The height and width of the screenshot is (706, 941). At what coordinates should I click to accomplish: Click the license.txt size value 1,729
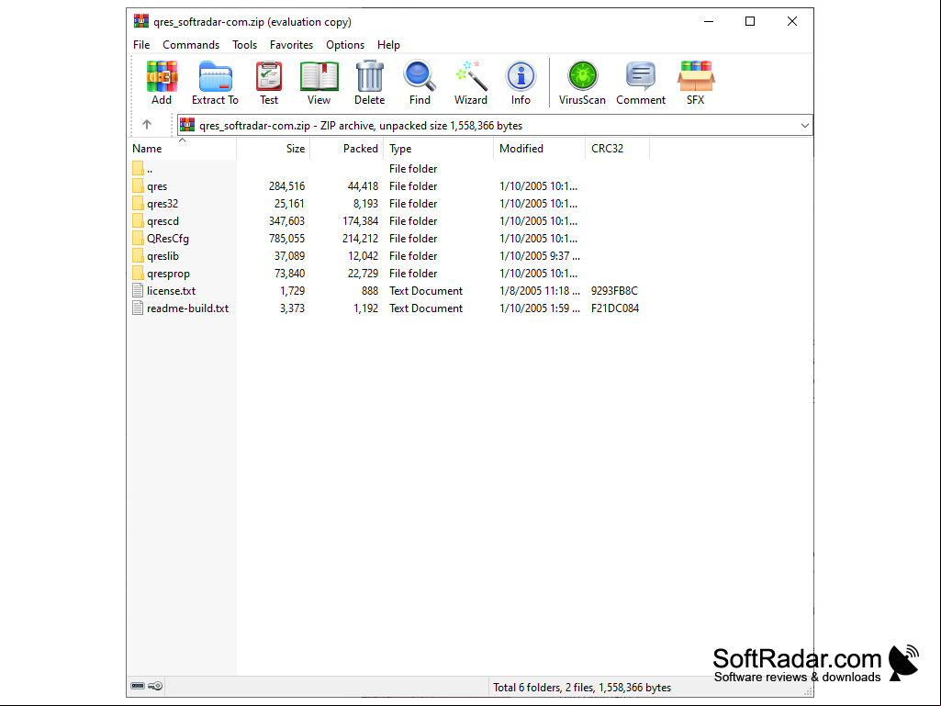click(292, 290)
